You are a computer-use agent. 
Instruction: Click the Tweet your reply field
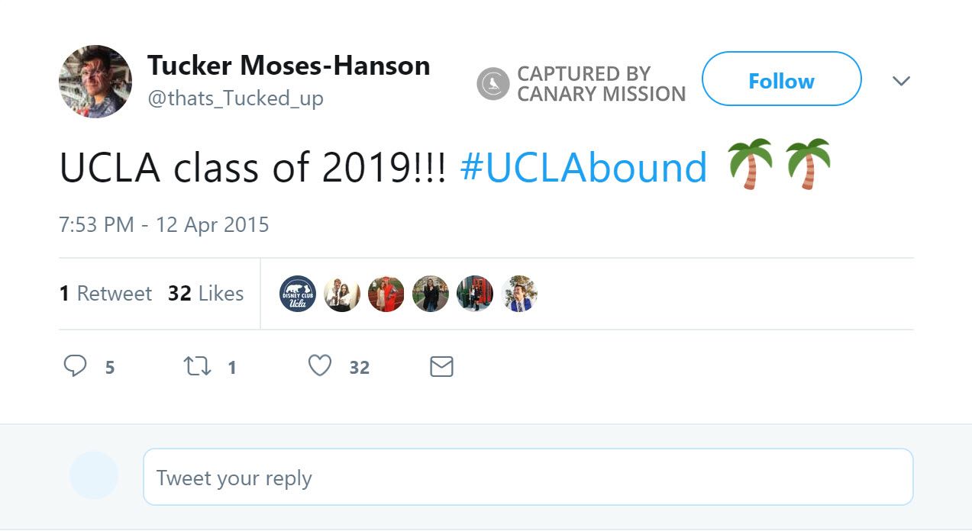click(x=528, y=476)
